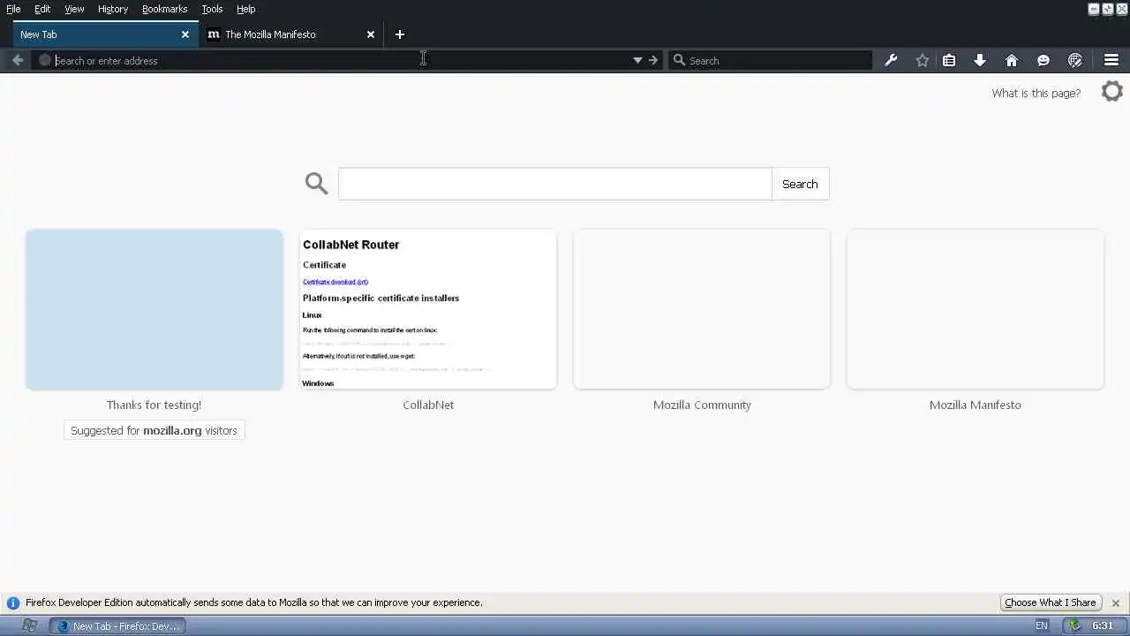Open new tab page settings gear
Image resolution: width=1130 pixels, height=636 pixels.
pyautogui.click(x=1112, y=91)
